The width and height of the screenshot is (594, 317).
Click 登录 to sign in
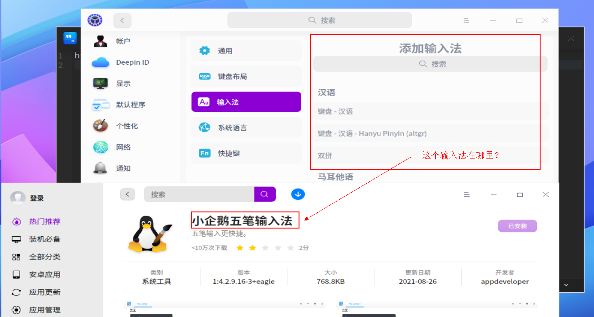pos(37,198)
